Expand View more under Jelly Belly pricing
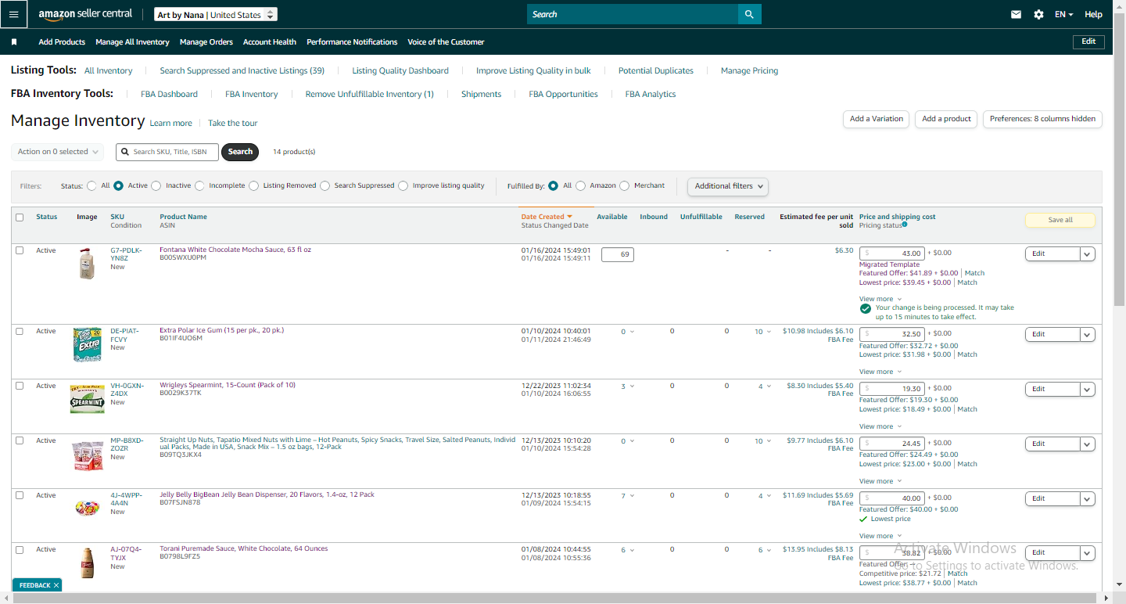This screenshot has width=1126, height=604. (x=880, y=536)
